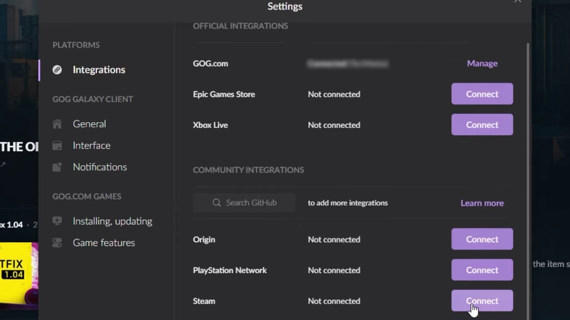Open the Learn more link
This screenshot has height=320, width=570.
482,203
